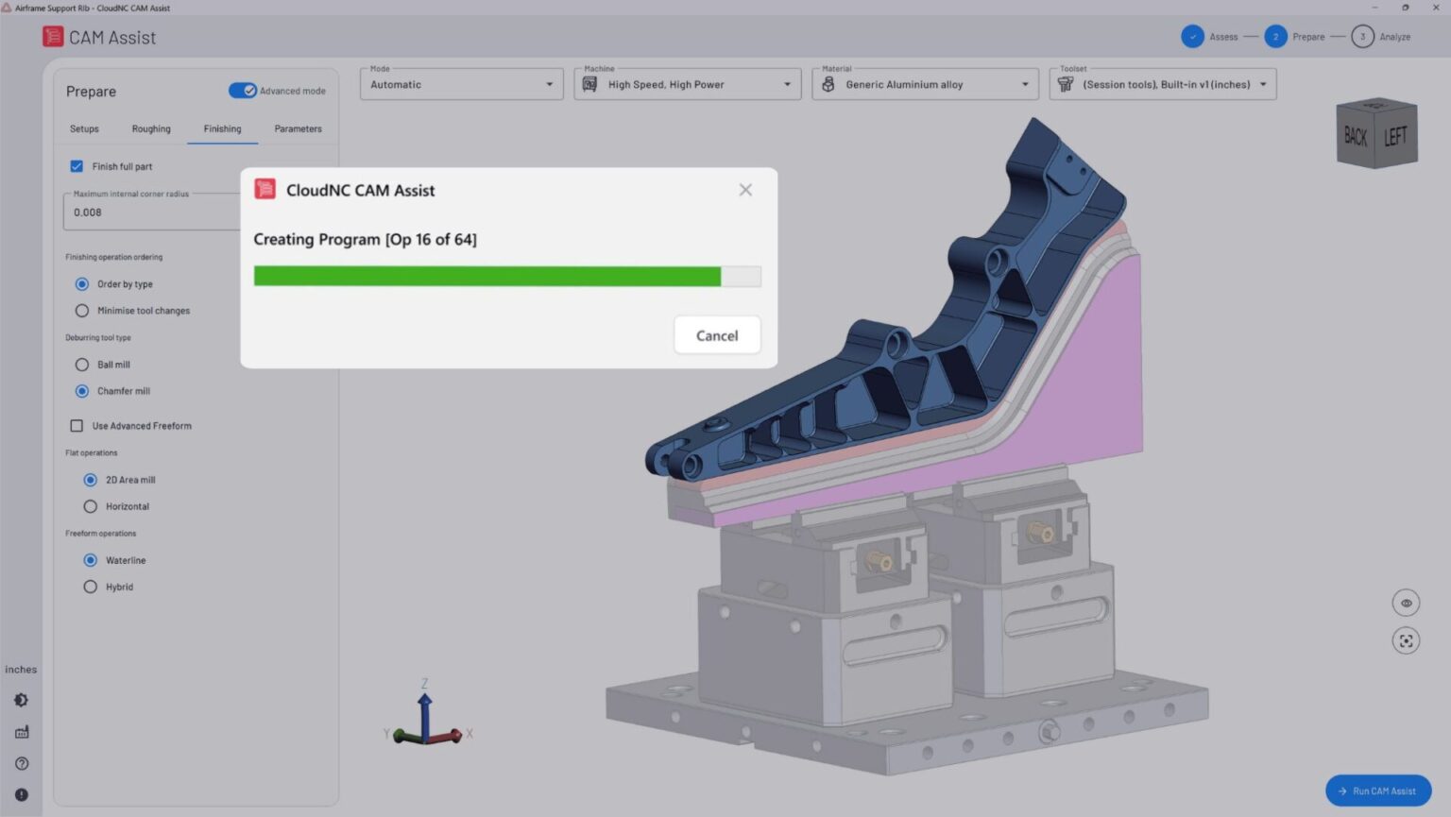Open the Parameters tab
This screenshot has height=817, width=1451.
(298, 128)
